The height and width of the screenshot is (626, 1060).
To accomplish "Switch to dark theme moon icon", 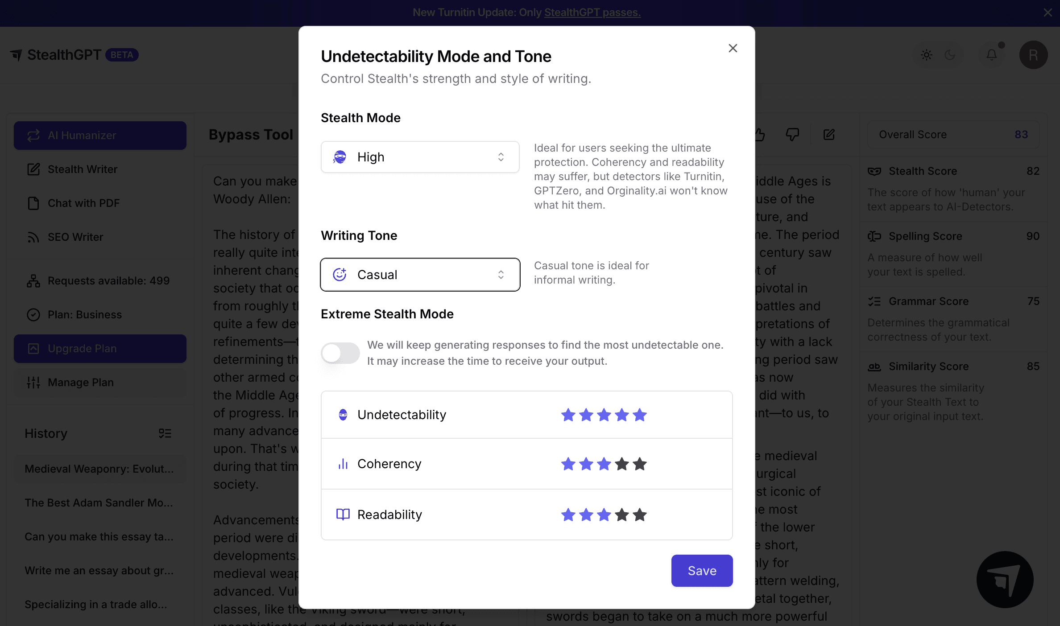I will click(x=950, y=55).
